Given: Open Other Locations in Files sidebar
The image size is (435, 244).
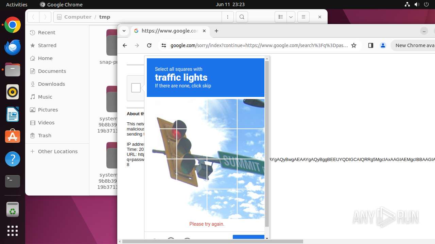Looking at the screenshot, I should point(57,151).
